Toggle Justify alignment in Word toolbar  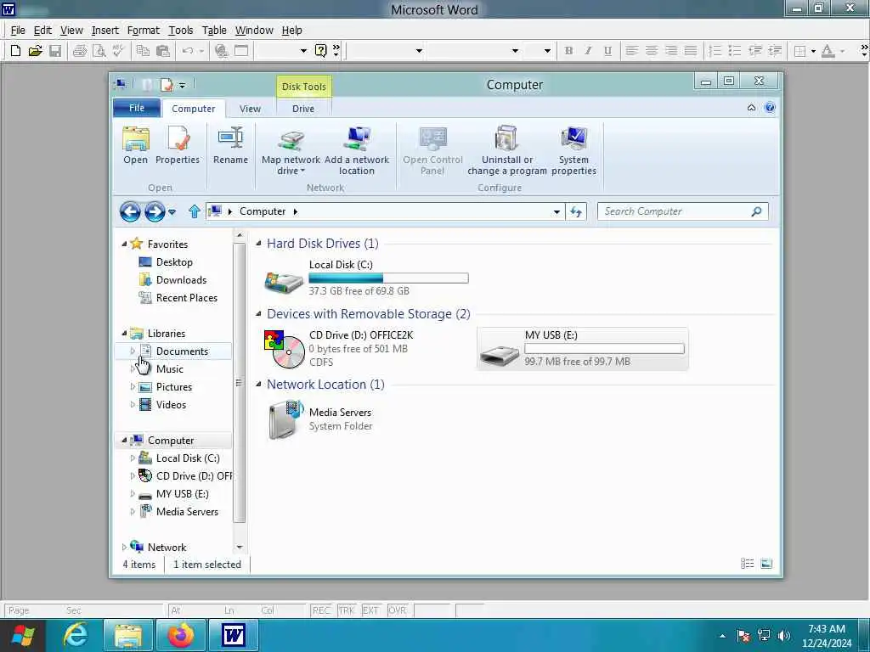pos(691,51)
